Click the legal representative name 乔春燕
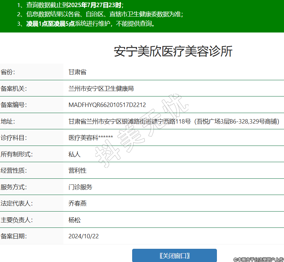The image size is (284, 262). [77, 203]
